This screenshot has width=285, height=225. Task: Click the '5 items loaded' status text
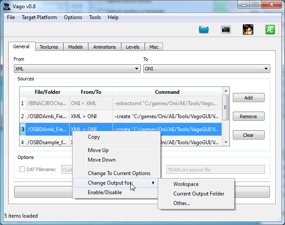click(x=21, y=216)
